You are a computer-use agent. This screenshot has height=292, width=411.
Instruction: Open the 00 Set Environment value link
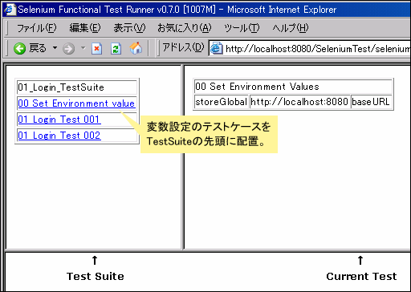click(x=76, y=103)
